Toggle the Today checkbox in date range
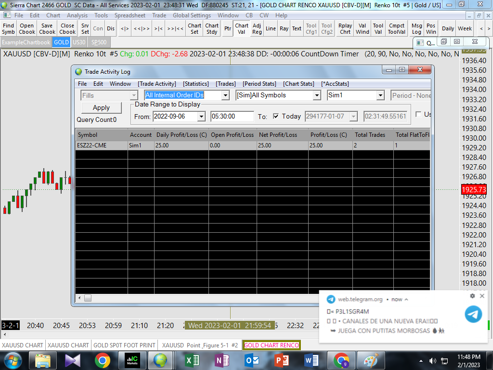493x370 pixels. point(276,117)
